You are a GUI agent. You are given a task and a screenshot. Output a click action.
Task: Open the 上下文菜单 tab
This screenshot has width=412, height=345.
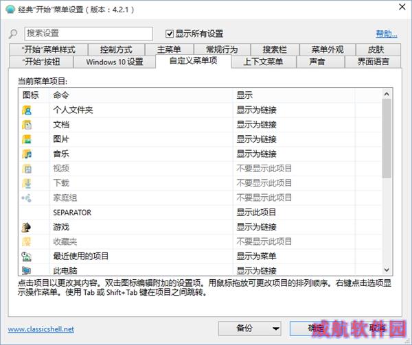264,62
